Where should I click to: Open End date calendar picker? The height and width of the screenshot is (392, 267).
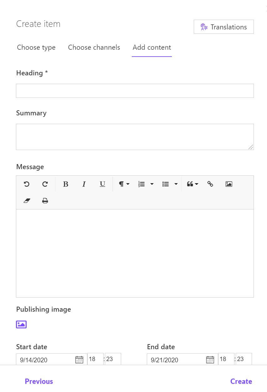point(210,360)
